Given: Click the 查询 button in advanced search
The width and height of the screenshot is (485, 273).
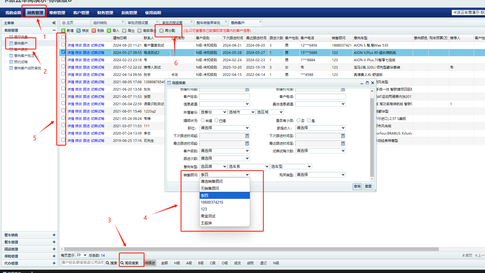Looking at the screenshot, I should 357,186.
